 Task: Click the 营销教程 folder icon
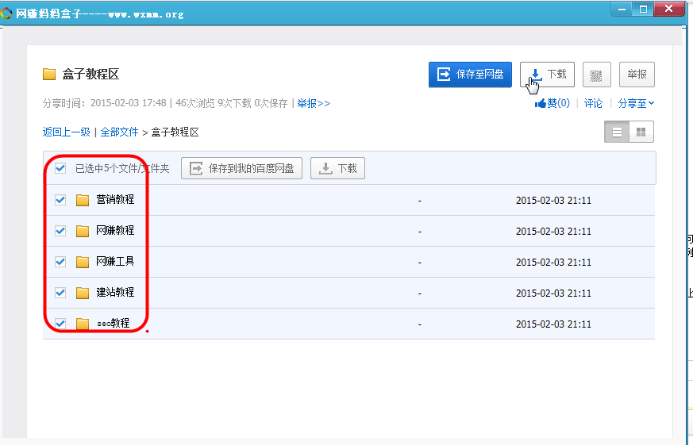83,200
